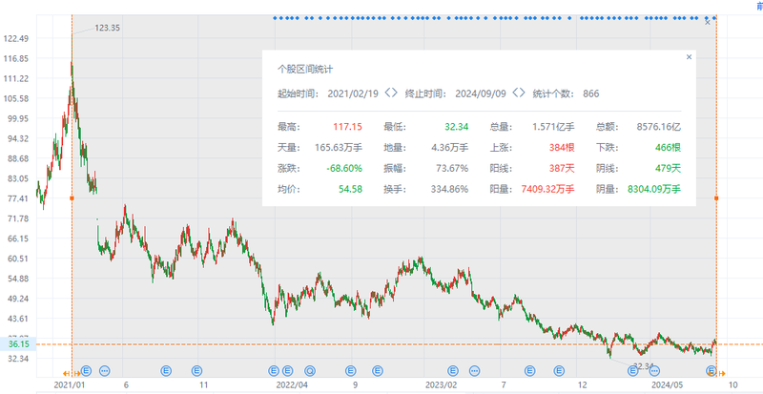Click the 36.15 current price label
763x394 pixels.
click(16, 343)
